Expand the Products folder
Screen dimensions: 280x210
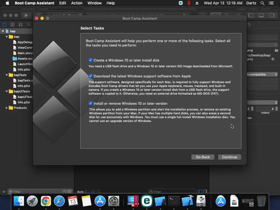pyautogui.click(x=7, y=108)
